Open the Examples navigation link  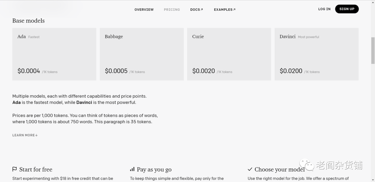[x=223, y=10]
